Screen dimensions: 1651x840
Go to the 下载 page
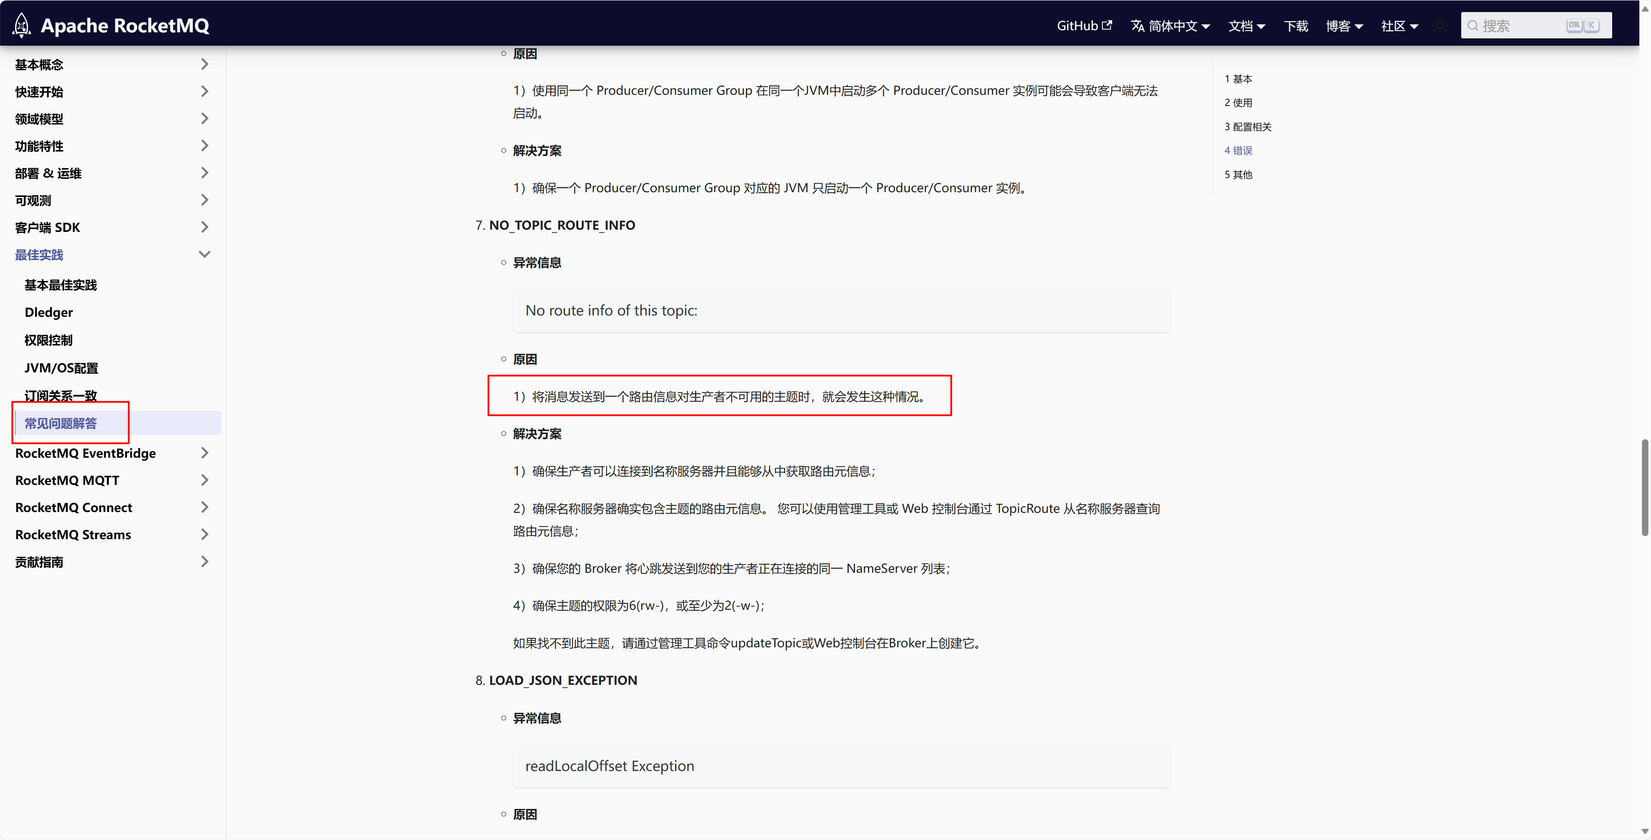(x=1295, y=25)
